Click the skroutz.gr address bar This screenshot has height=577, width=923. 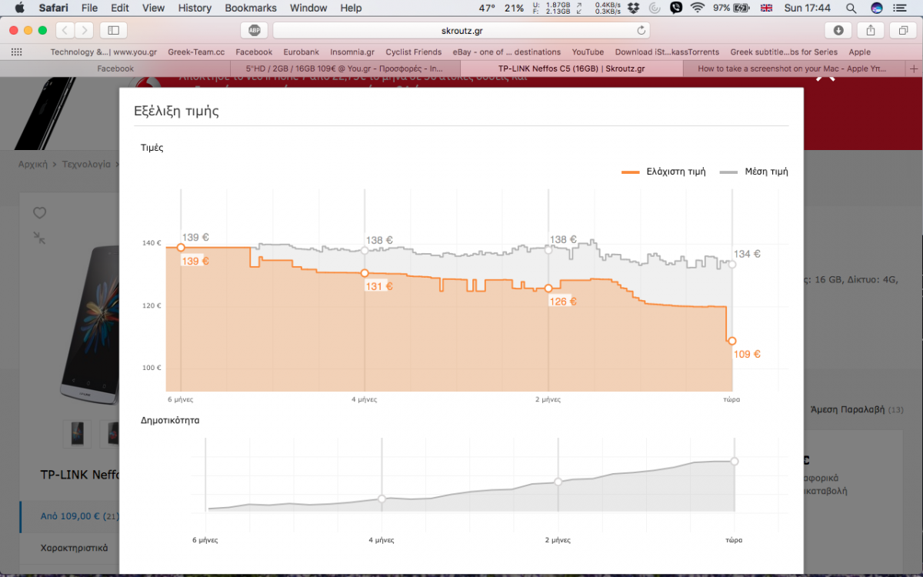click(x=461, y=30)
